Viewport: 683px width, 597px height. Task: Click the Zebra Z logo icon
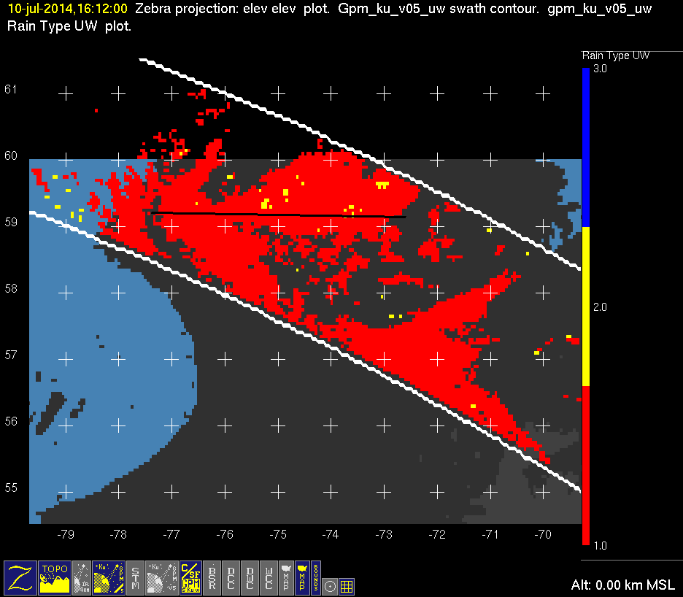point(20,577)
